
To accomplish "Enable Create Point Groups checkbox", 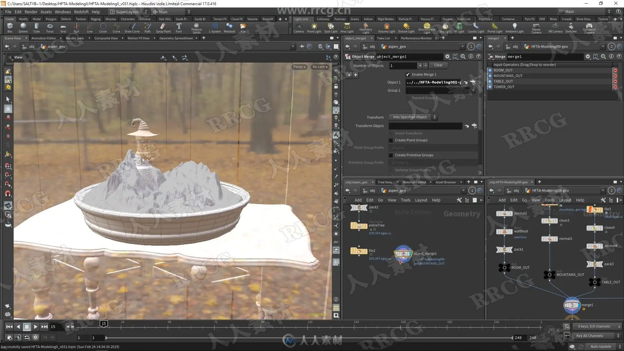I will coord(391,140).
